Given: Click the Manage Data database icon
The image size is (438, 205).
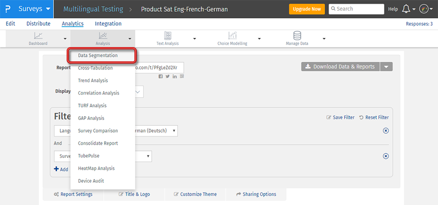Looking at the screenshot, I should pos(297,35).
